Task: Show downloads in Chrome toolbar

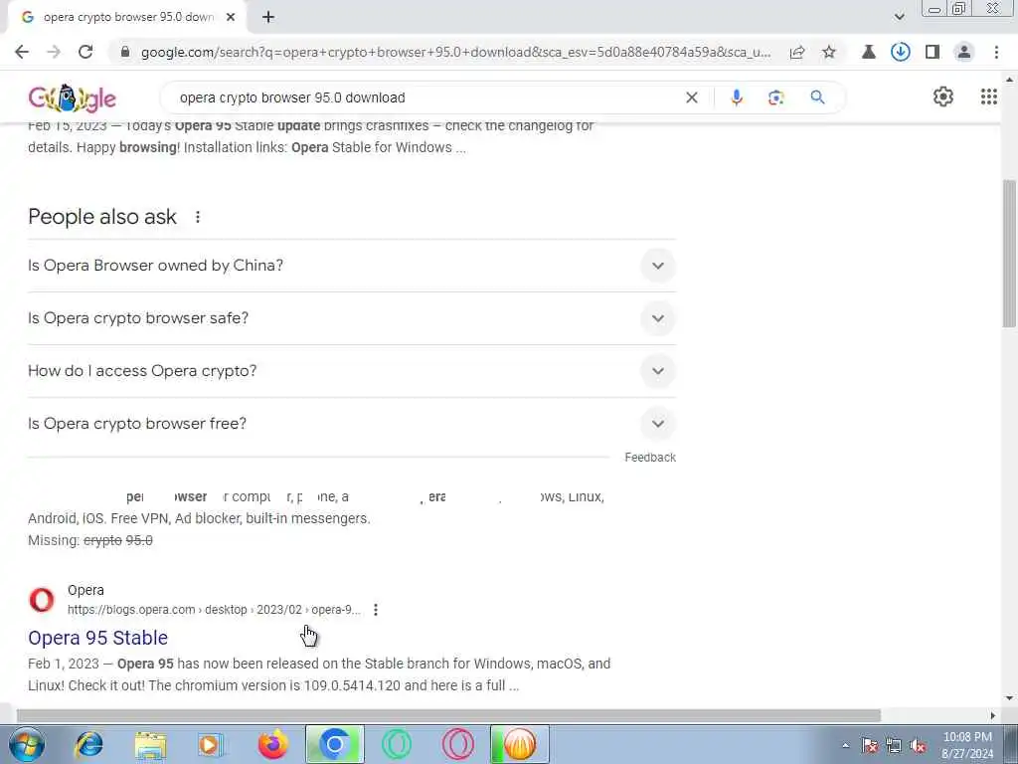Action: tap(901, 52)
